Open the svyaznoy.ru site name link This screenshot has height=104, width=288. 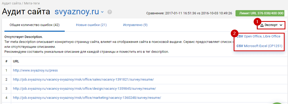tap(77, 12)
